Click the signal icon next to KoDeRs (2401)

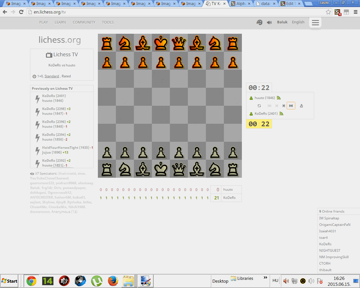(282, 114)
